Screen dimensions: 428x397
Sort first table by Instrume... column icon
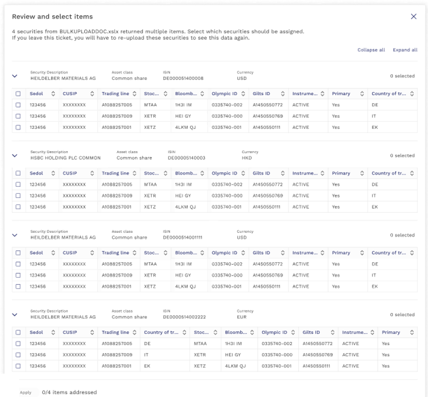(x=322, y=94)
